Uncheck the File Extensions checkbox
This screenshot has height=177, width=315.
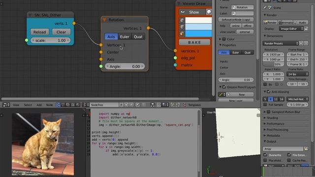[x=289, y=155]
